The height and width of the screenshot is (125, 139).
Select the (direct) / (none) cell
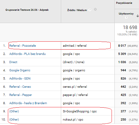[x=73, y=62]
